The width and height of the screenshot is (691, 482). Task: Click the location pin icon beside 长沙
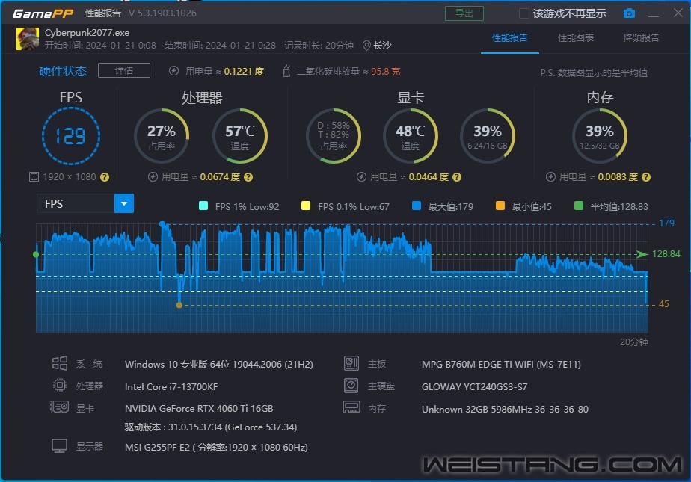point(366,46)
